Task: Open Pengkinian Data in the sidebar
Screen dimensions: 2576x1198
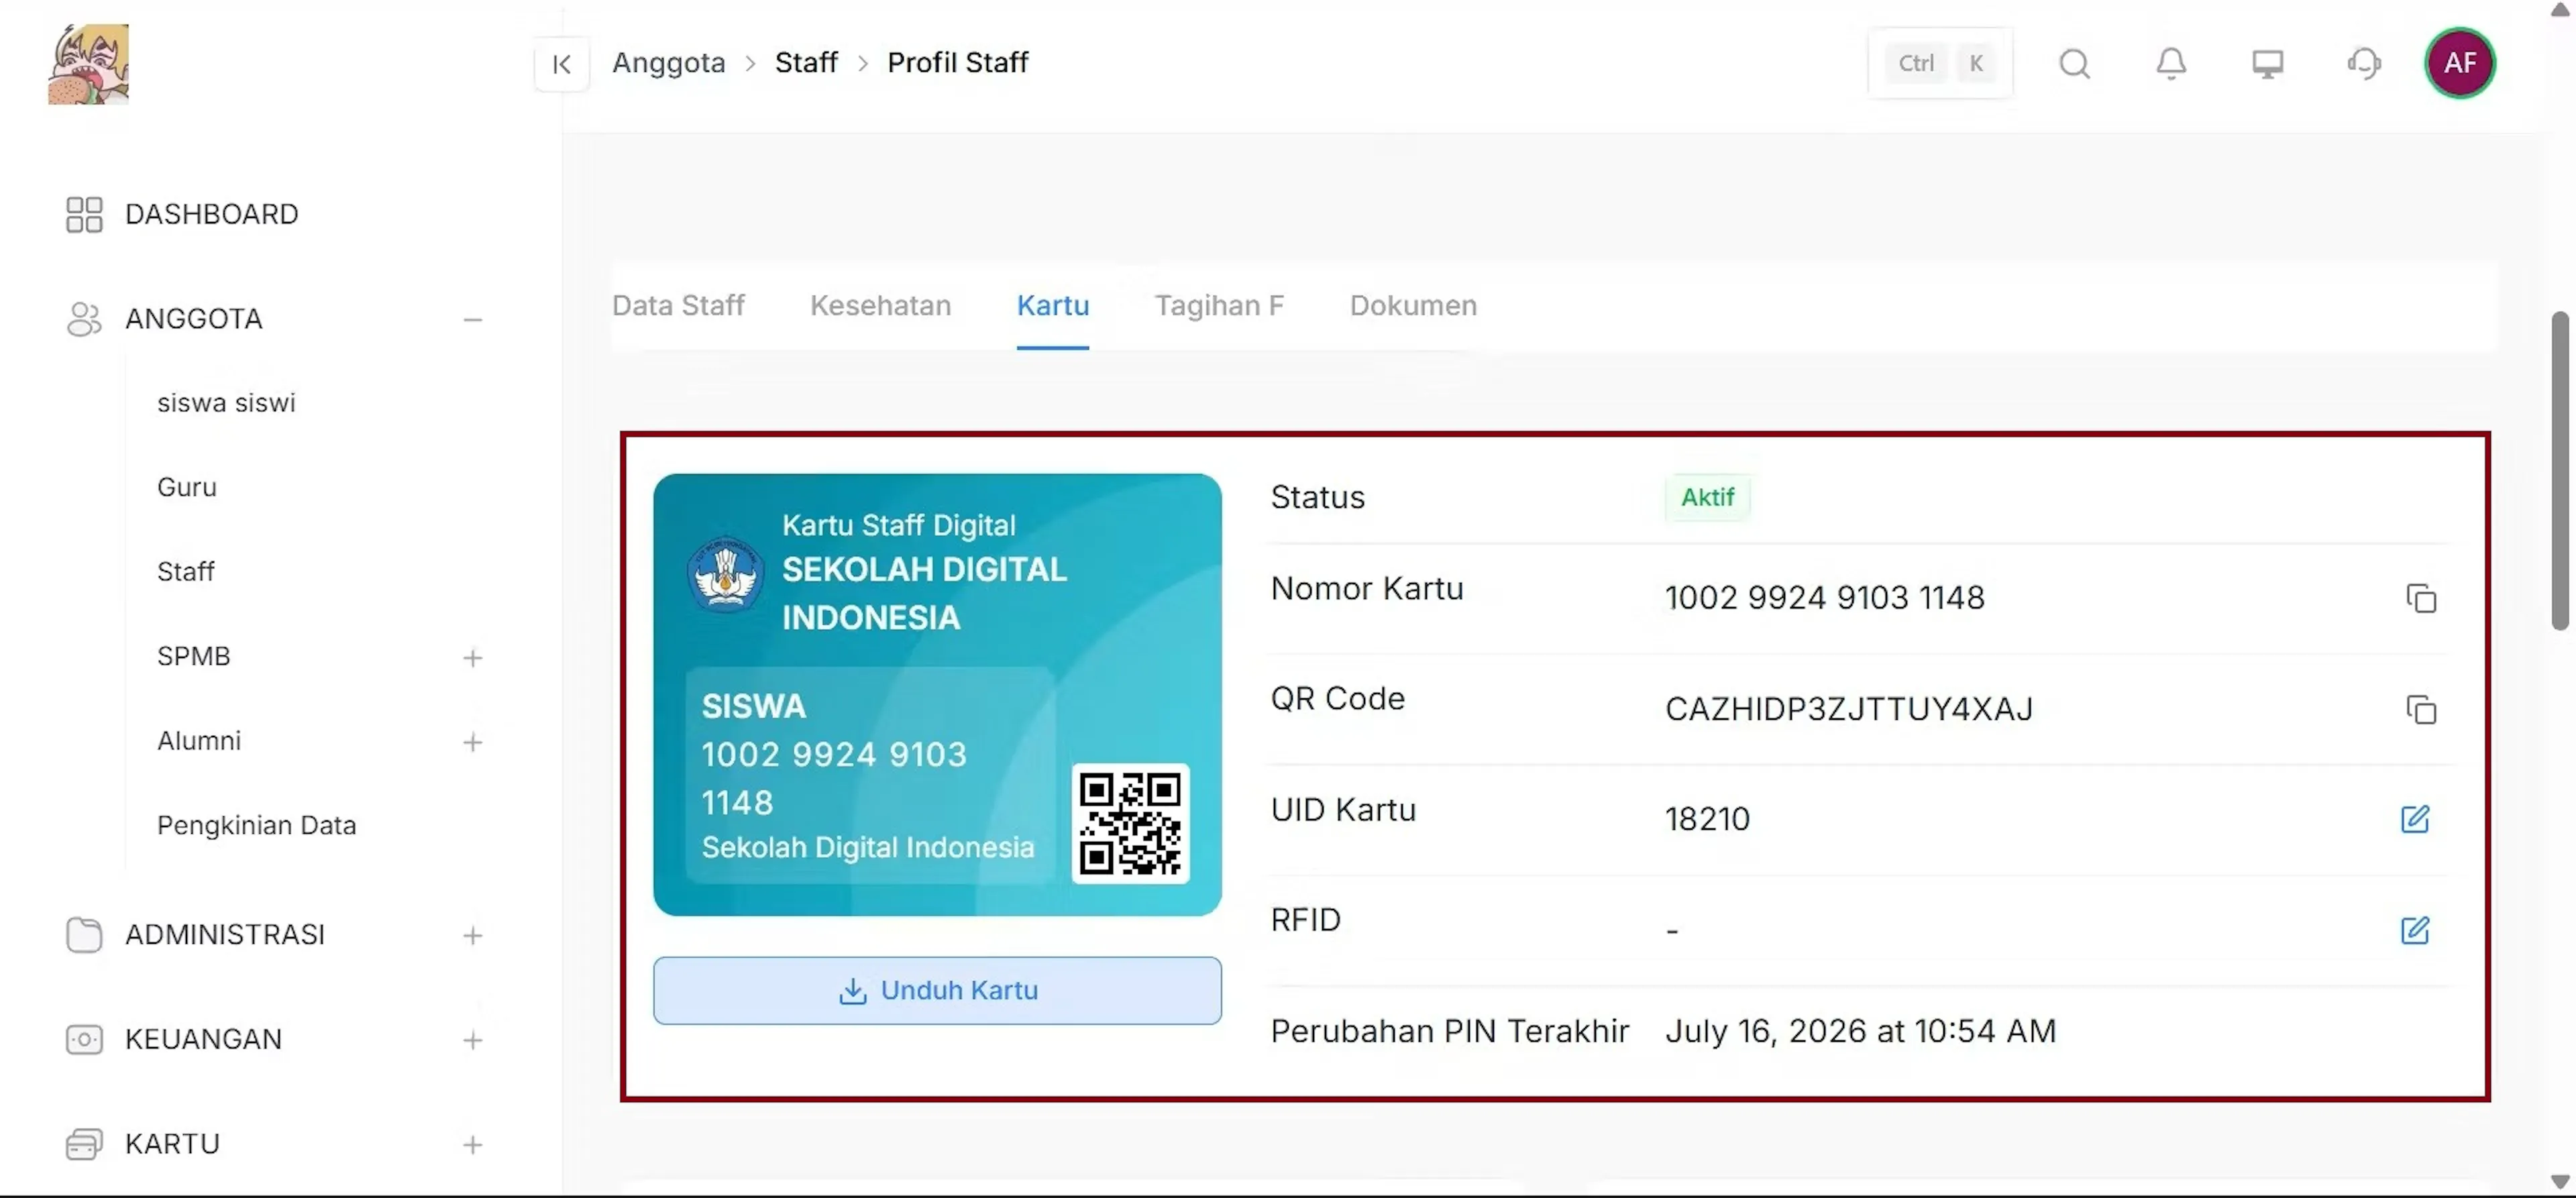Action: (x=257, y=826)
